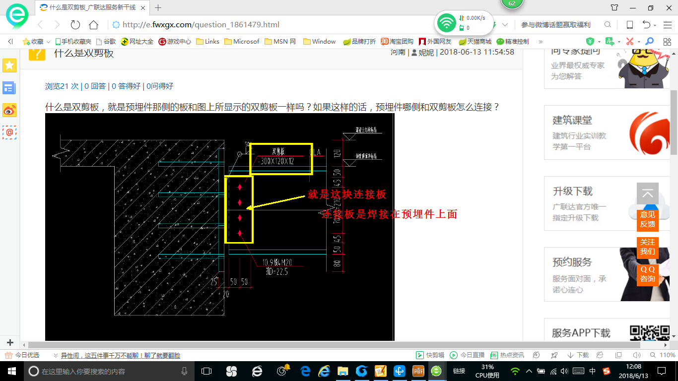
Task: Open the 谷歌 bookmark
Action: [x=106, y=42]
